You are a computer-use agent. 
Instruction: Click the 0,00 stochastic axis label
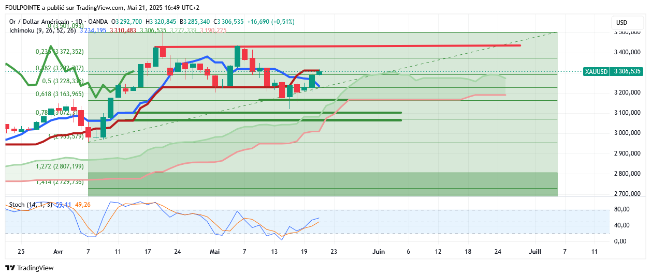pyautogui.click(x=621, y=241)
